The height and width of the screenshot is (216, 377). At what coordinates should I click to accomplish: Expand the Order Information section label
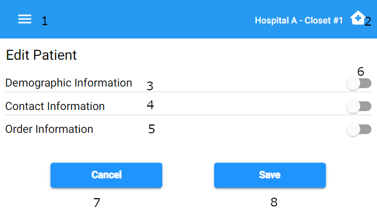click(x=49, y=129)
